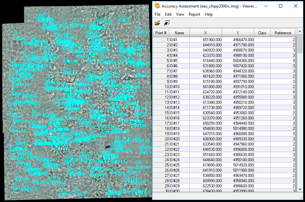Click the vertical scrollbar thumb
This screenshot has width=305, height=202.
pos(300,43)
